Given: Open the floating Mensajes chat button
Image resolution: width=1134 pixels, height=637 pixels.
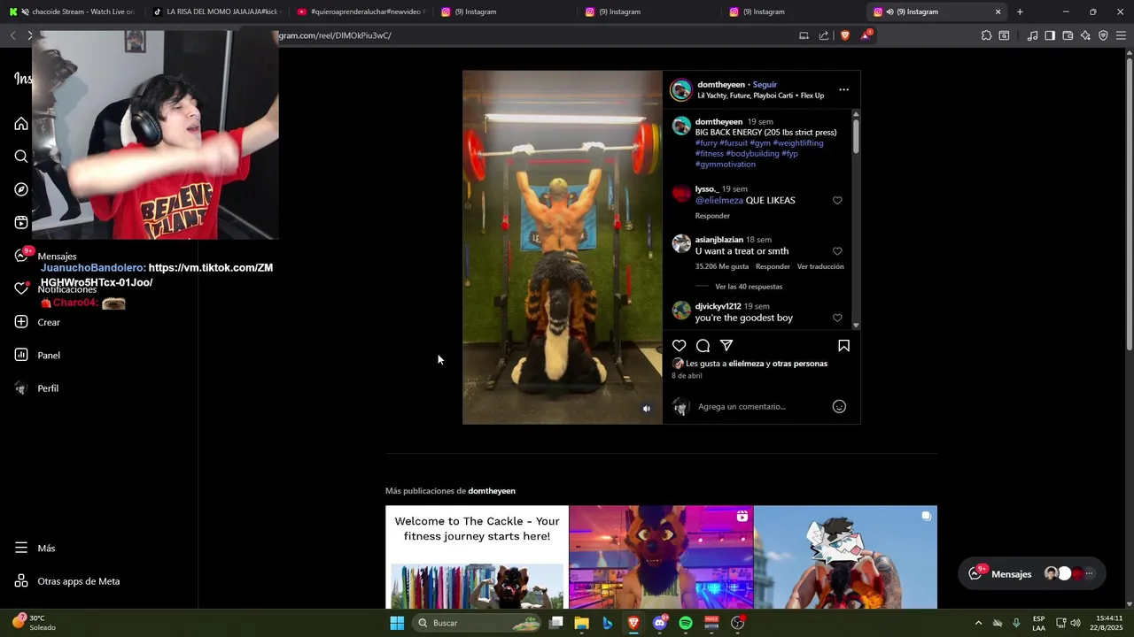Looking at the screenshot, I should 1032,573.
